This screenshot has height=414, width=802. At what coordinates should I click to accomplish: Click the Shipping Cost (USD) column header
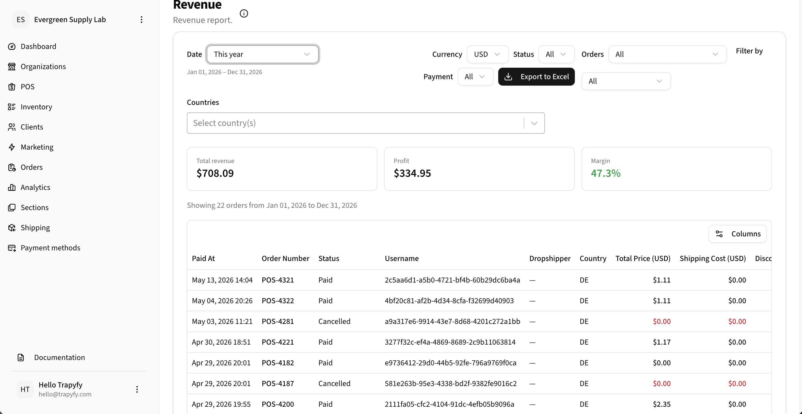(713, 259)
